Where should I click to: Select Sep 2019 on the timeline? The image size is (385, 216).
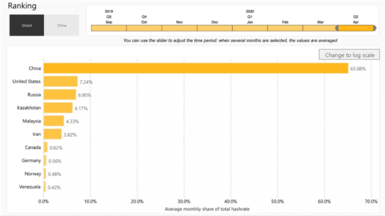[x=109, y=28]
